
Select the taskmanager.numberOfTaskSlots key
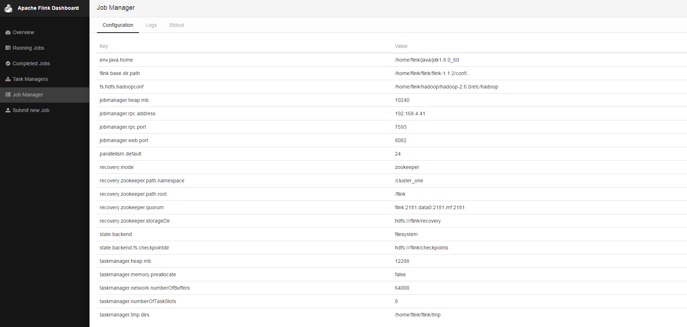(x=138, y=301)
